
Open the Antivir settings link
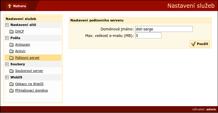pos(20,51)
